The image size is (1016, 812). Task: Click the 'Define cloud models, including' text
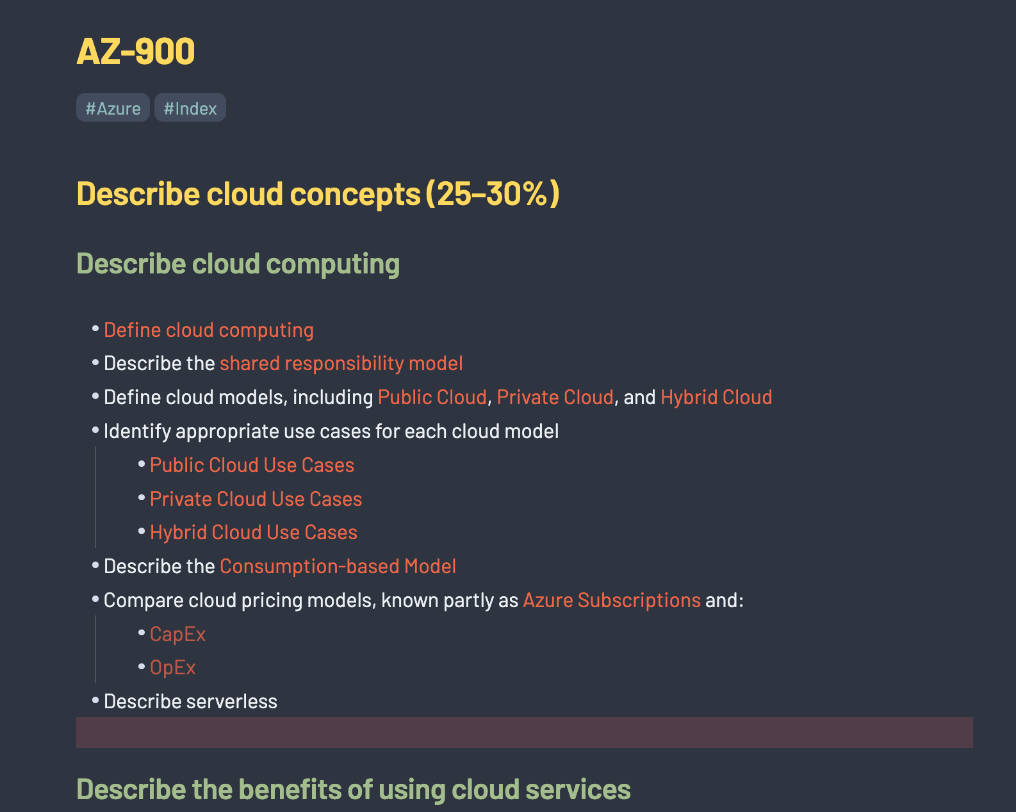pos(238,397)
